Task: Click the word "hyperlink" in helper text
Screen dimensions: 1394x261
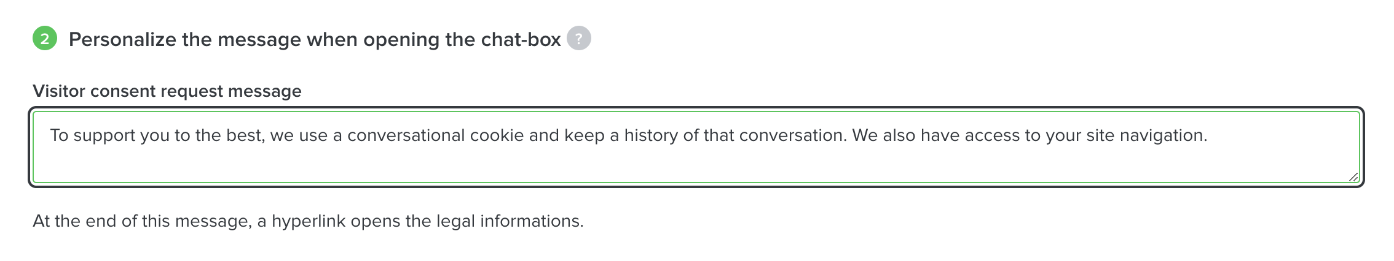Action: tap(309, 221)
